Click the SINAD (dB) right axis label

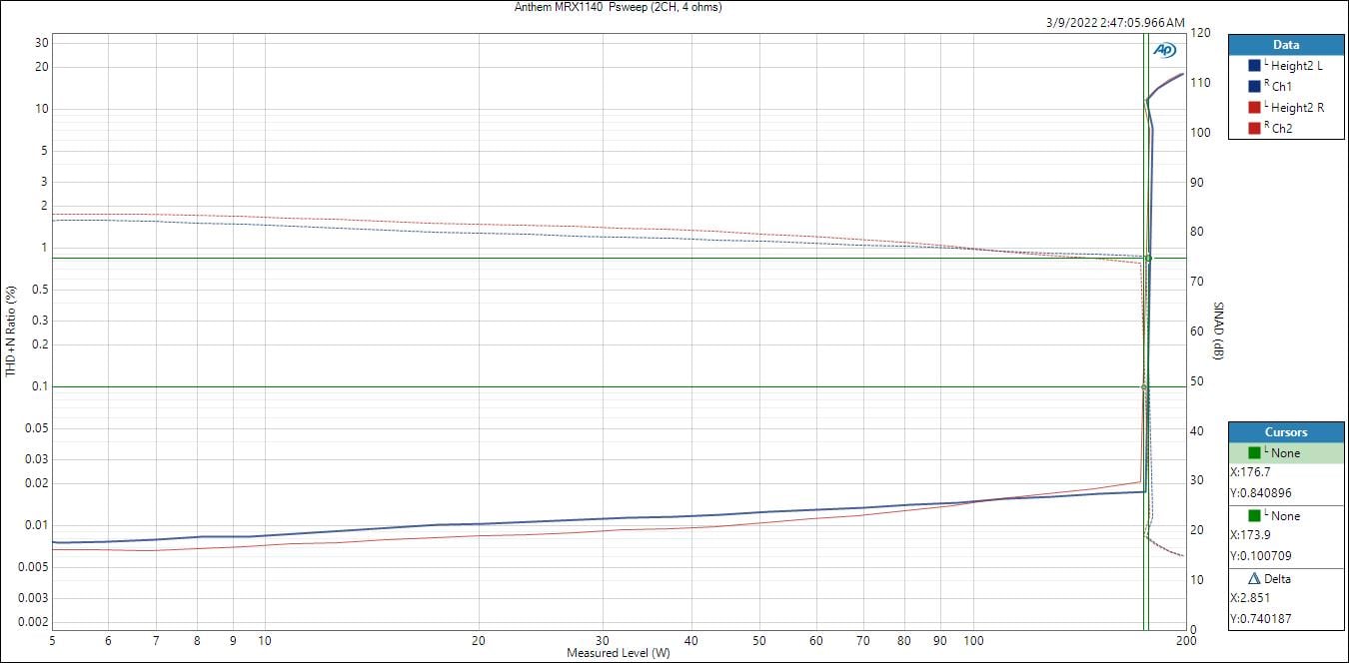1218,331
